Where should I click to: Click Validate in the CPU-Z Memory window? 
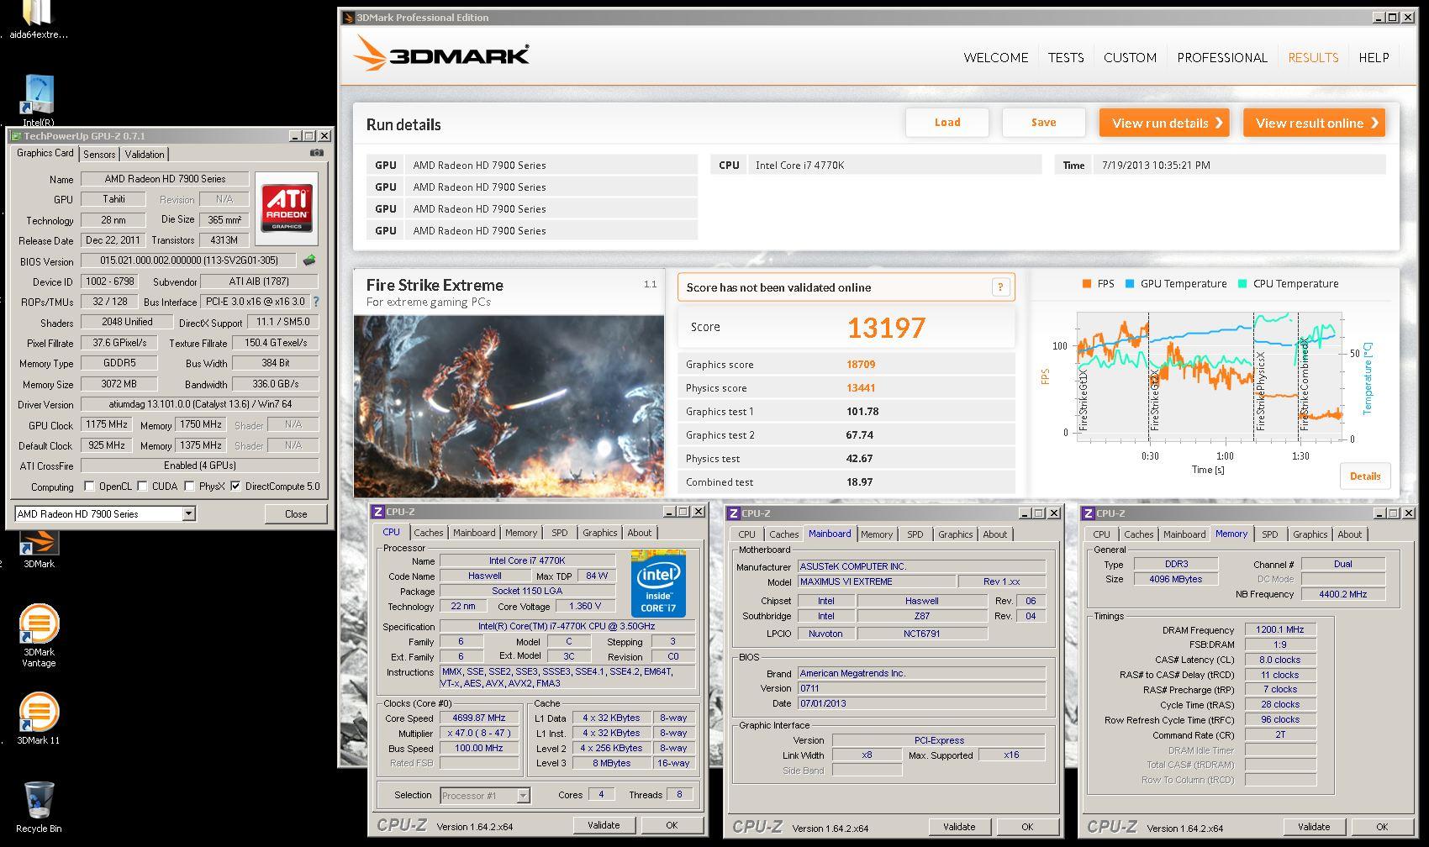click(x=1314, y=827)
